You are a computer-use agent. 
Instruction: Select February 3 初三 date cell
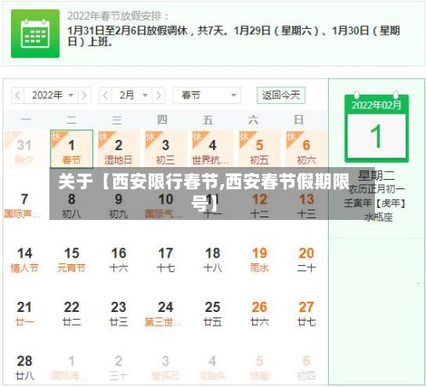pyautogui.click(x=165, y=148)
